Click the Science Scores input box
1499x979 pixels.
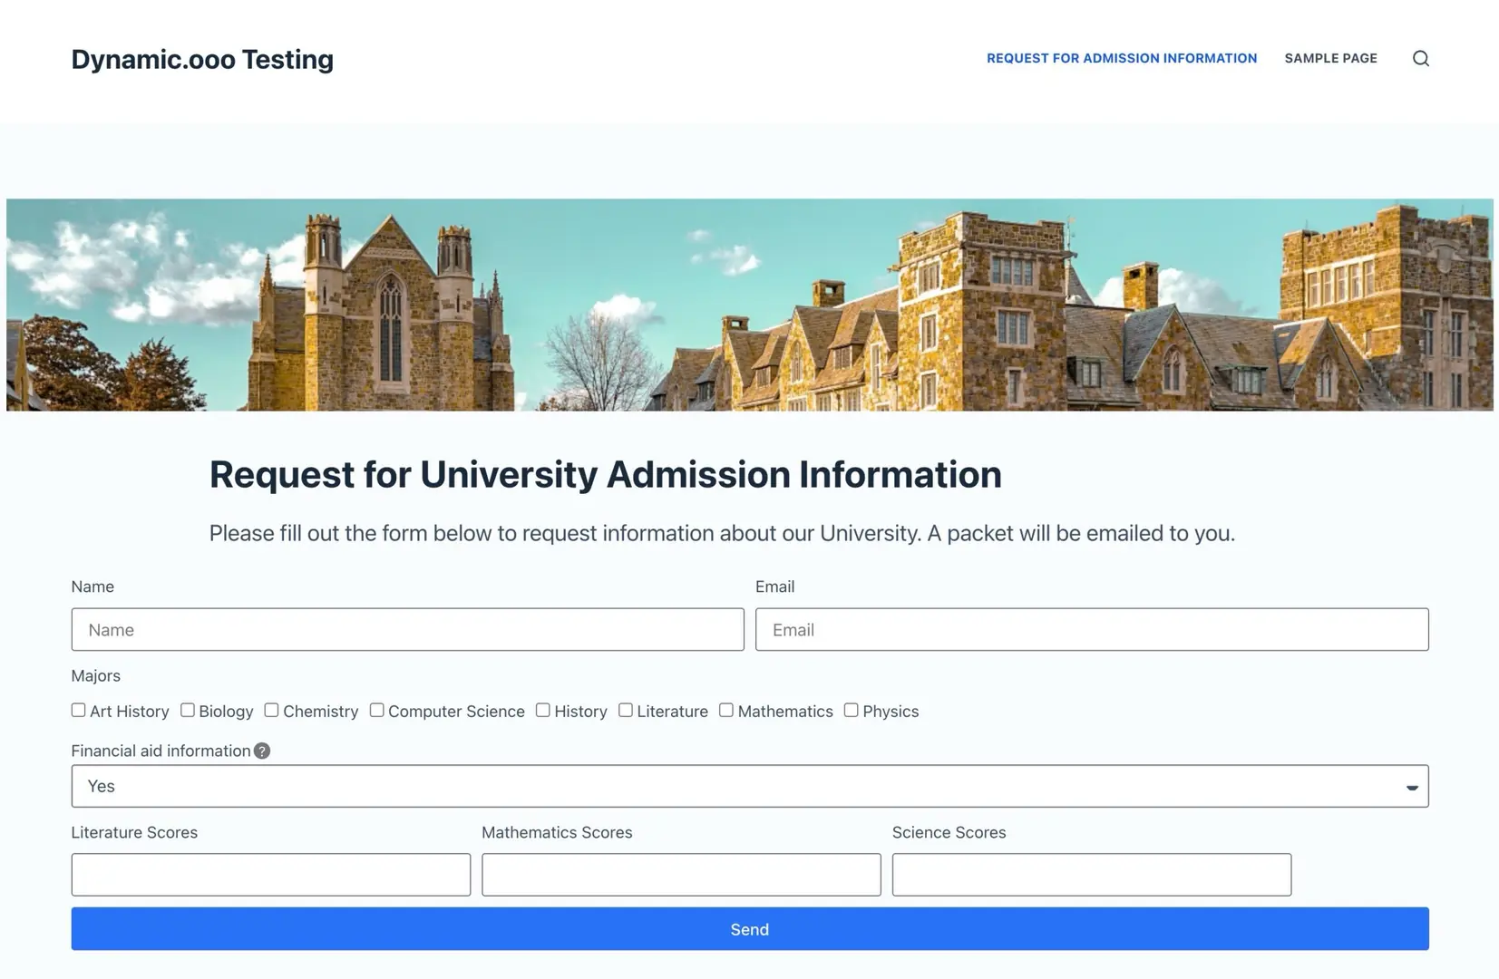(1091, 874)
